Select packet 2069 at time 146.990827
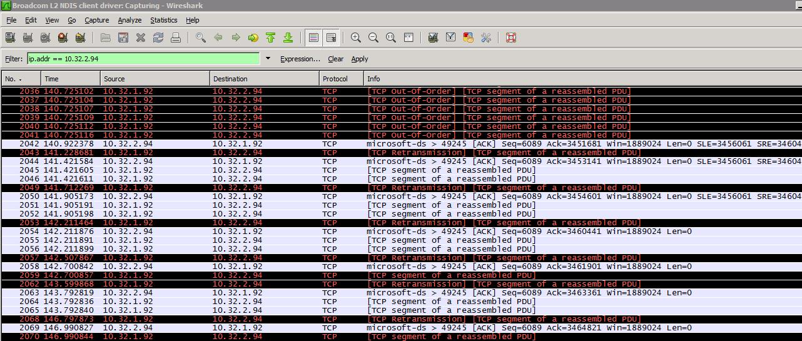Screen dimensions: 802x341 point(401,328)
